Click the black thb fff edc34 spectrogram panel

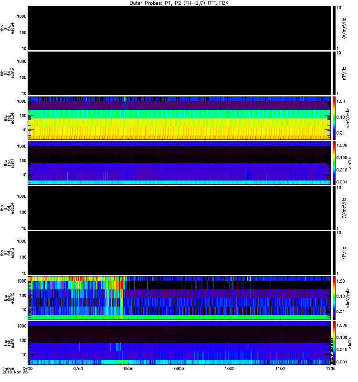tap(179, 28)
